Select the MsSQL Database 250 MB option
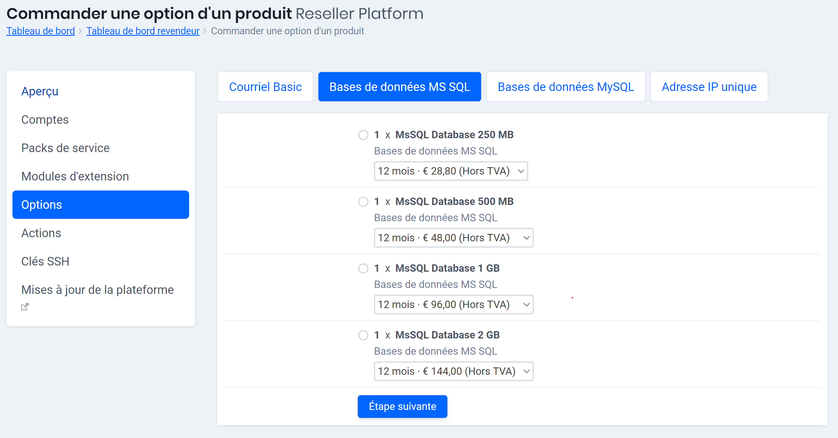This screenshot has width=838, height=438. [x=363, y=135]
